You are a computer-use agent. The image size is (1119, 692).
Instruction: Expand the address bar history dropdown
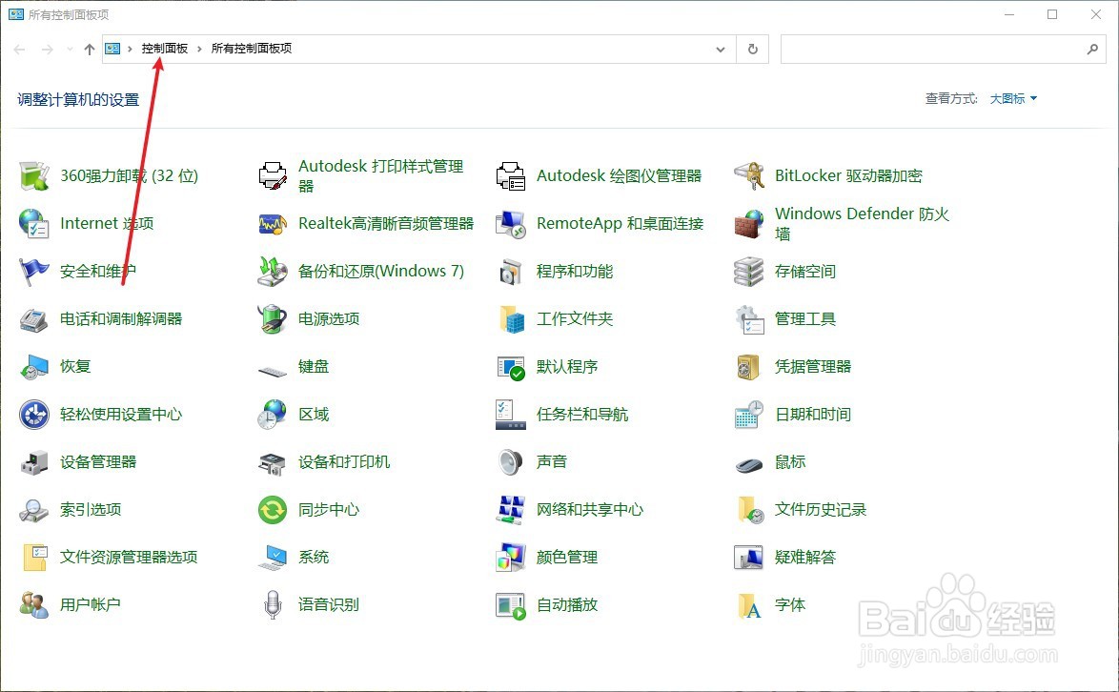721,50
